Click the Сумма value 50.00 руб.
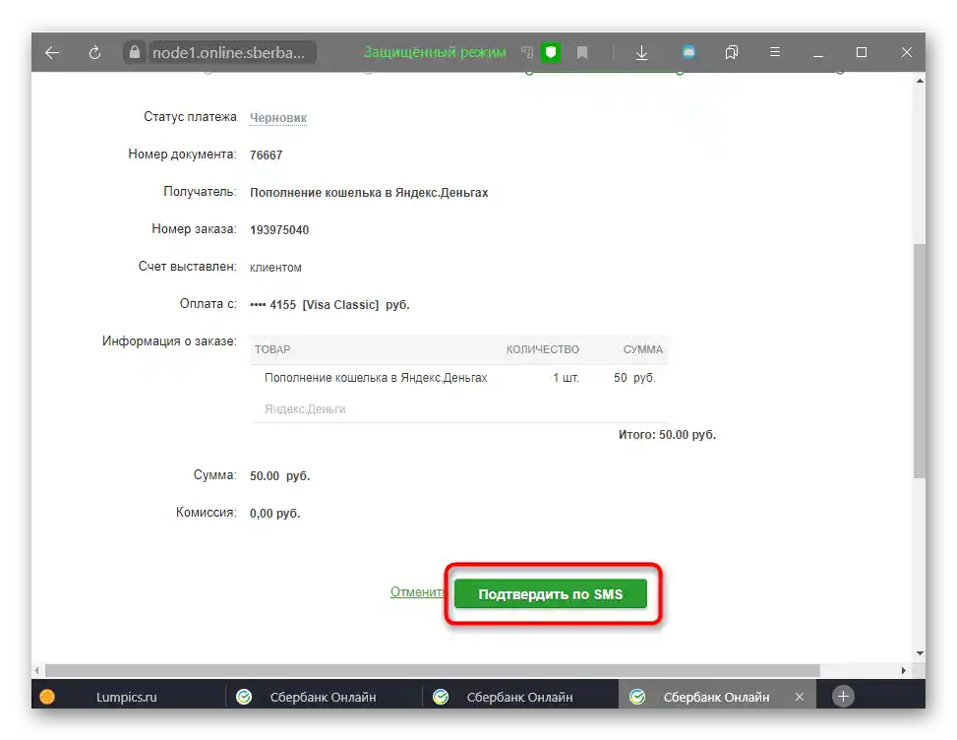The image size is (957, 740). [279, 475]
